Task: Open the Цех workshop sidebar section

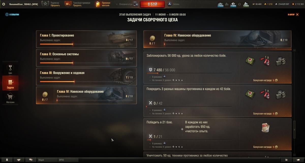Action: tap(10, 69)
